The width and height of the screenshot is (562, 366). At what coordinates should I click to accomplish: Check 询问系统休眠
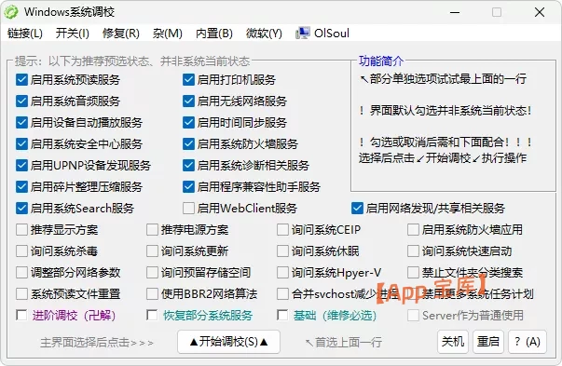pyautogui.click(x=282, y=251)
